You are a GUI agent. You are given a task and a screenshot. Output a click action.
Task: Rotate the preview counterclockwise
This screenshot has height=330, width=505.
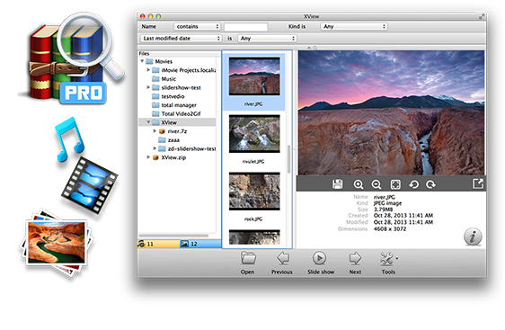tap(414, 184)
